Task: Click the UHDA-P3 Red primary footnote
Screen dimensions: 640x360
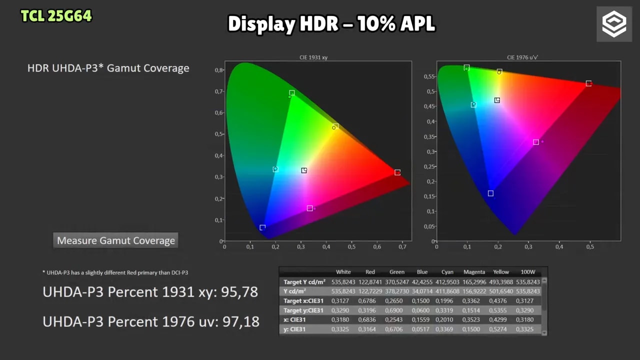Action: [115, 272]
